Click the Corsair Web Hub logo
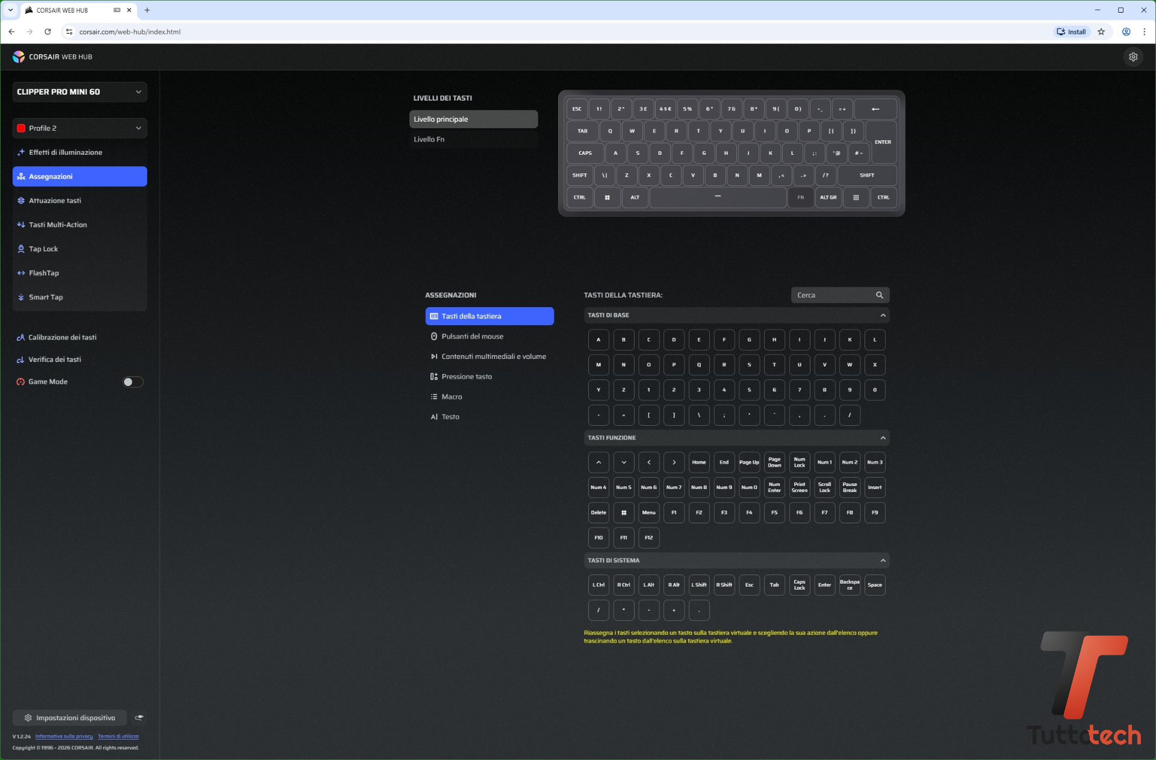 point(19,57)
